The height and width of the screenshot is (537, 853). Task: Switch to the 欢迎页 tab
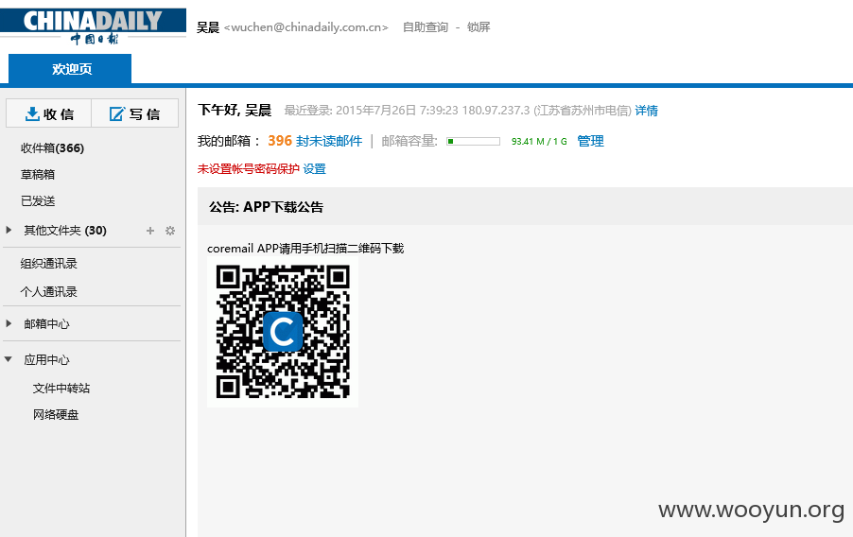pyautogui.click(x=70, y=69)
